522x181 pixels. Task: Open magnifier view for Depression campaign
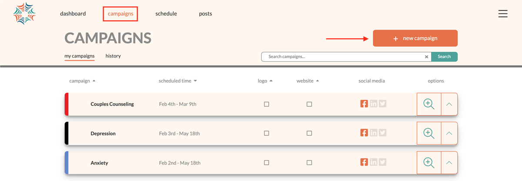429,133
